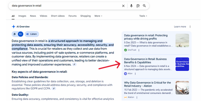Screen dimensions: 213x108
Task: Clear the search query with X icon
Action: click(123, 6)
